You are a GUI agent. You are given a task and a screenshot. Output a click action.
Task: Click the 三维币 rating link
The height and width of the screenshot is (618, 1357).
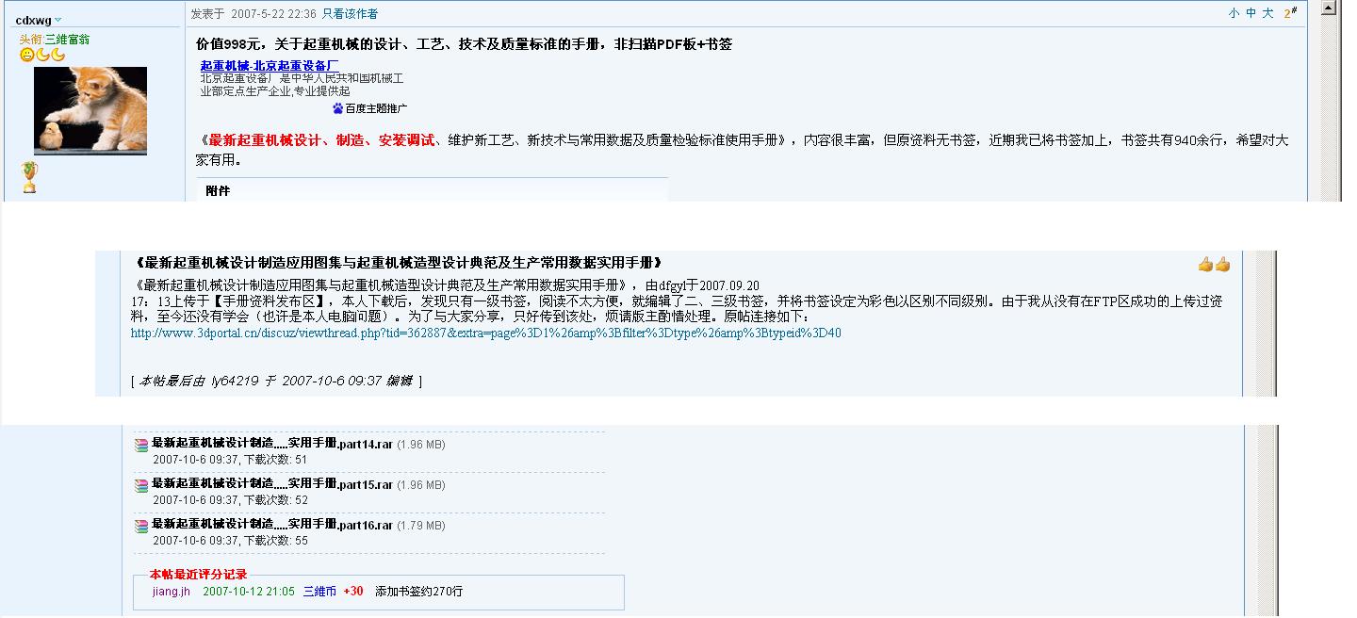(x=319, y=592)
